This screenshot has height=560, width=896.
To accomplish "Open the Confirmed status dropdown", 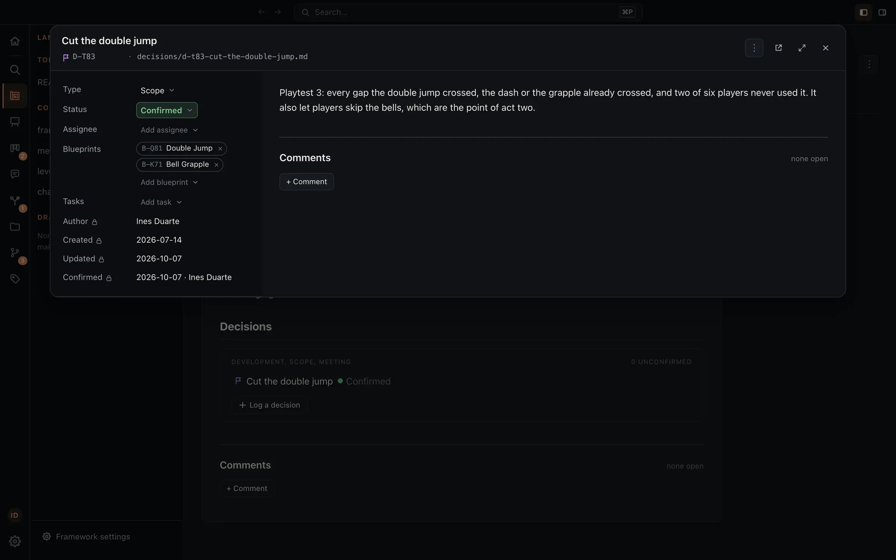I will click(x=167, y=110).
